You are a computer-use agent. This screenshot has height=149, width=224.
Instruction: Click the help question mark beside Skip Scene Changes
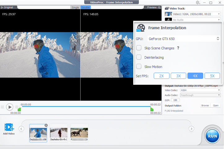coord(178,48)
